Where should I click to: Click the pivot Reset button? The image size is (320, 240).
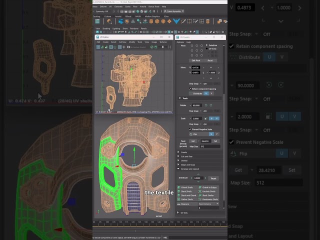point(210,60)
